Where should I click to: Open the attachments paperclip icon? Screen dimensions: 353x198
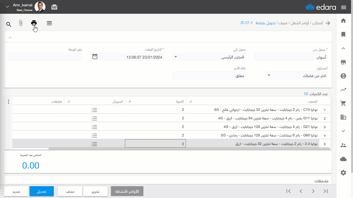click(x=21, y=23)
